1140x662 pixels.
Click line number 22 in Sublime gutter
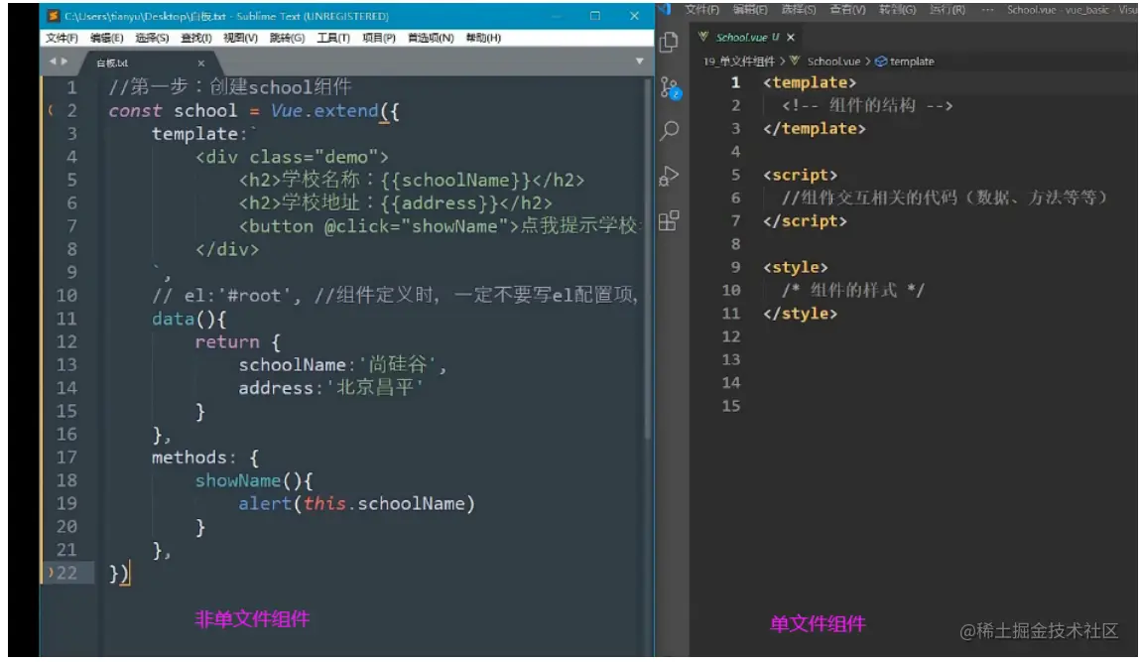click(66, 574)
